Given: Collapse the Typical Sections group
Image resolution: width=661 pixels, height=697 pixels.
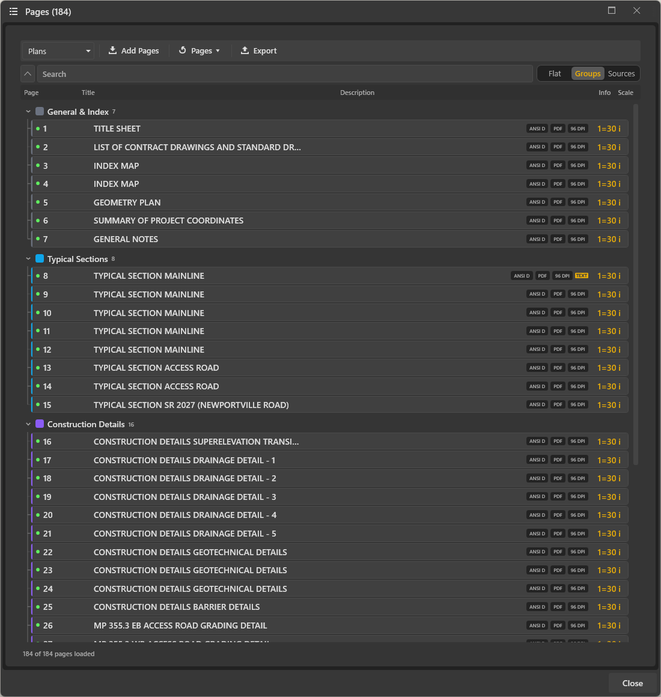Looking at the screenshot, I should click(28, 259).
